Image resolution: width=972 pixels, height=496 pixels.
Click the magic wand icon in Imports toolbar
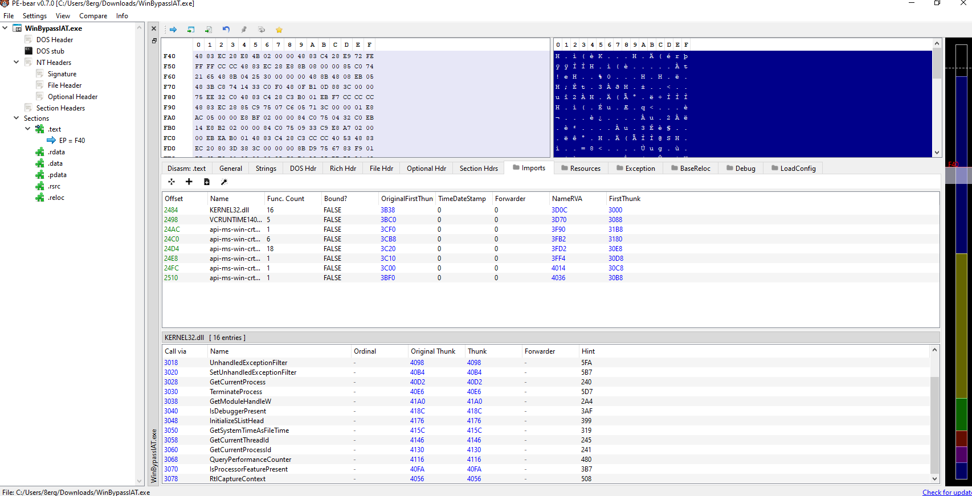(224, 182)
